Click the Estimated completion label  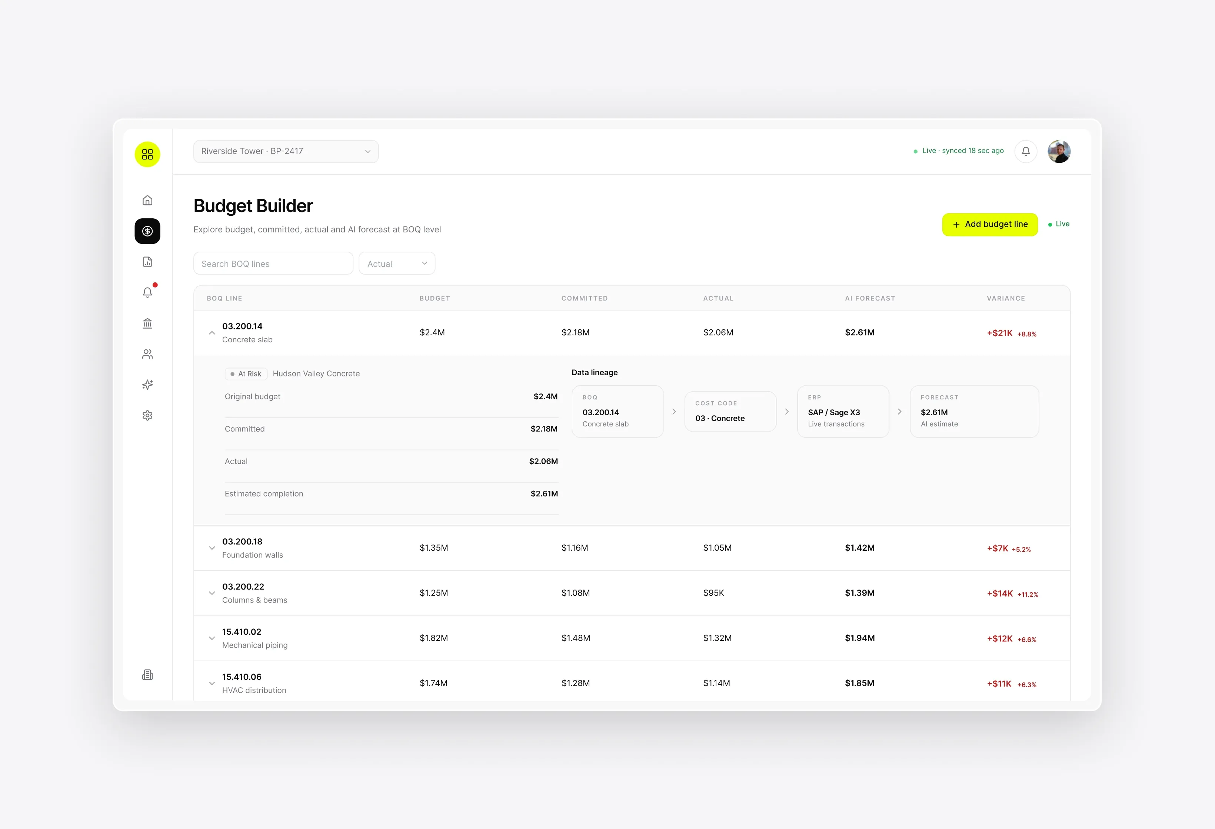[264, 494]
